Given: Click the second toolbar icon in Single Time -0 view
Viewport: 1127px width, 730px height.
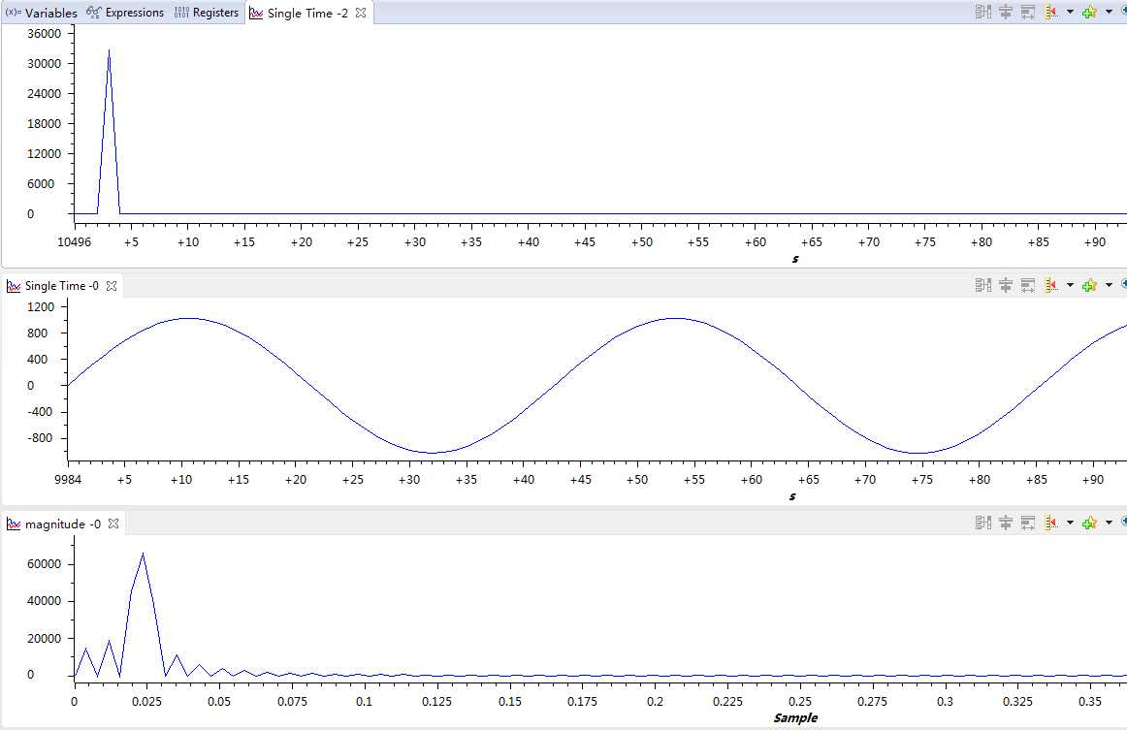Looking at the screenshot, I should coord(1006,285).
